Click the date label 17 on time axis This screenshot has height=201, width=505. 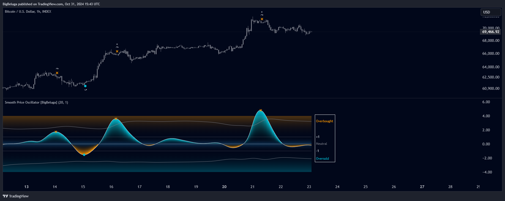tap(140, 187)
